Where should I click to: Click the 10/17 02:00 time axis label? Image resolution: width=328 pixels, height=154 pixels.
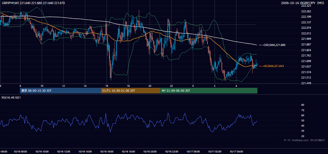pyautogui.click(x=215, y=152)
